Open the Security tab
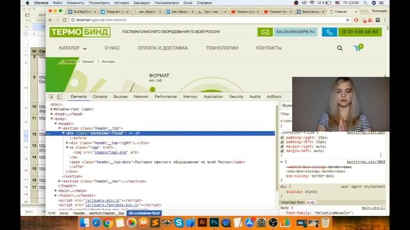Screen dimensions: 410x230 tap(236, 96)
